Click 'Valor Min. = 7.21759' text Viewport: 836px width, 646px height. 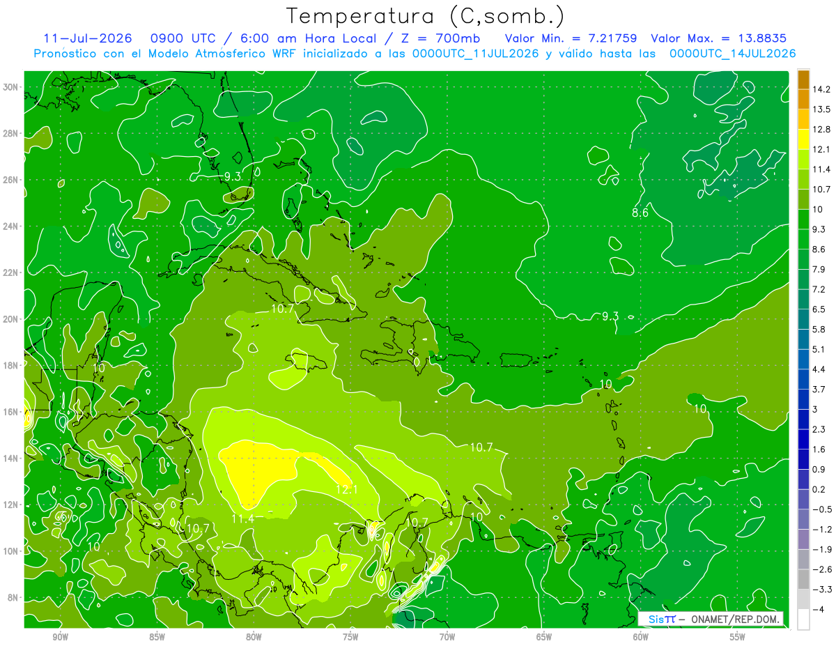point(571,38)
